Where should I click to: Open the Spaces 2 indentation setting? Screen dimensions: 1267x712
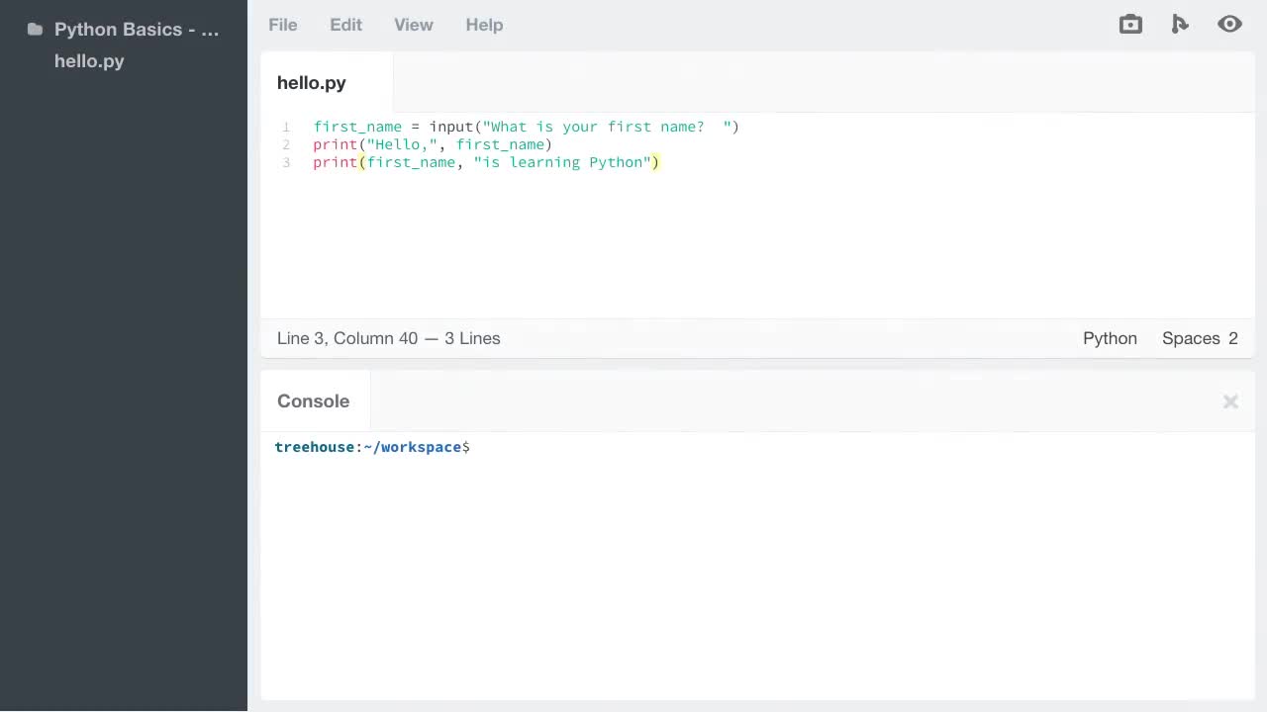click(1200, 338)
